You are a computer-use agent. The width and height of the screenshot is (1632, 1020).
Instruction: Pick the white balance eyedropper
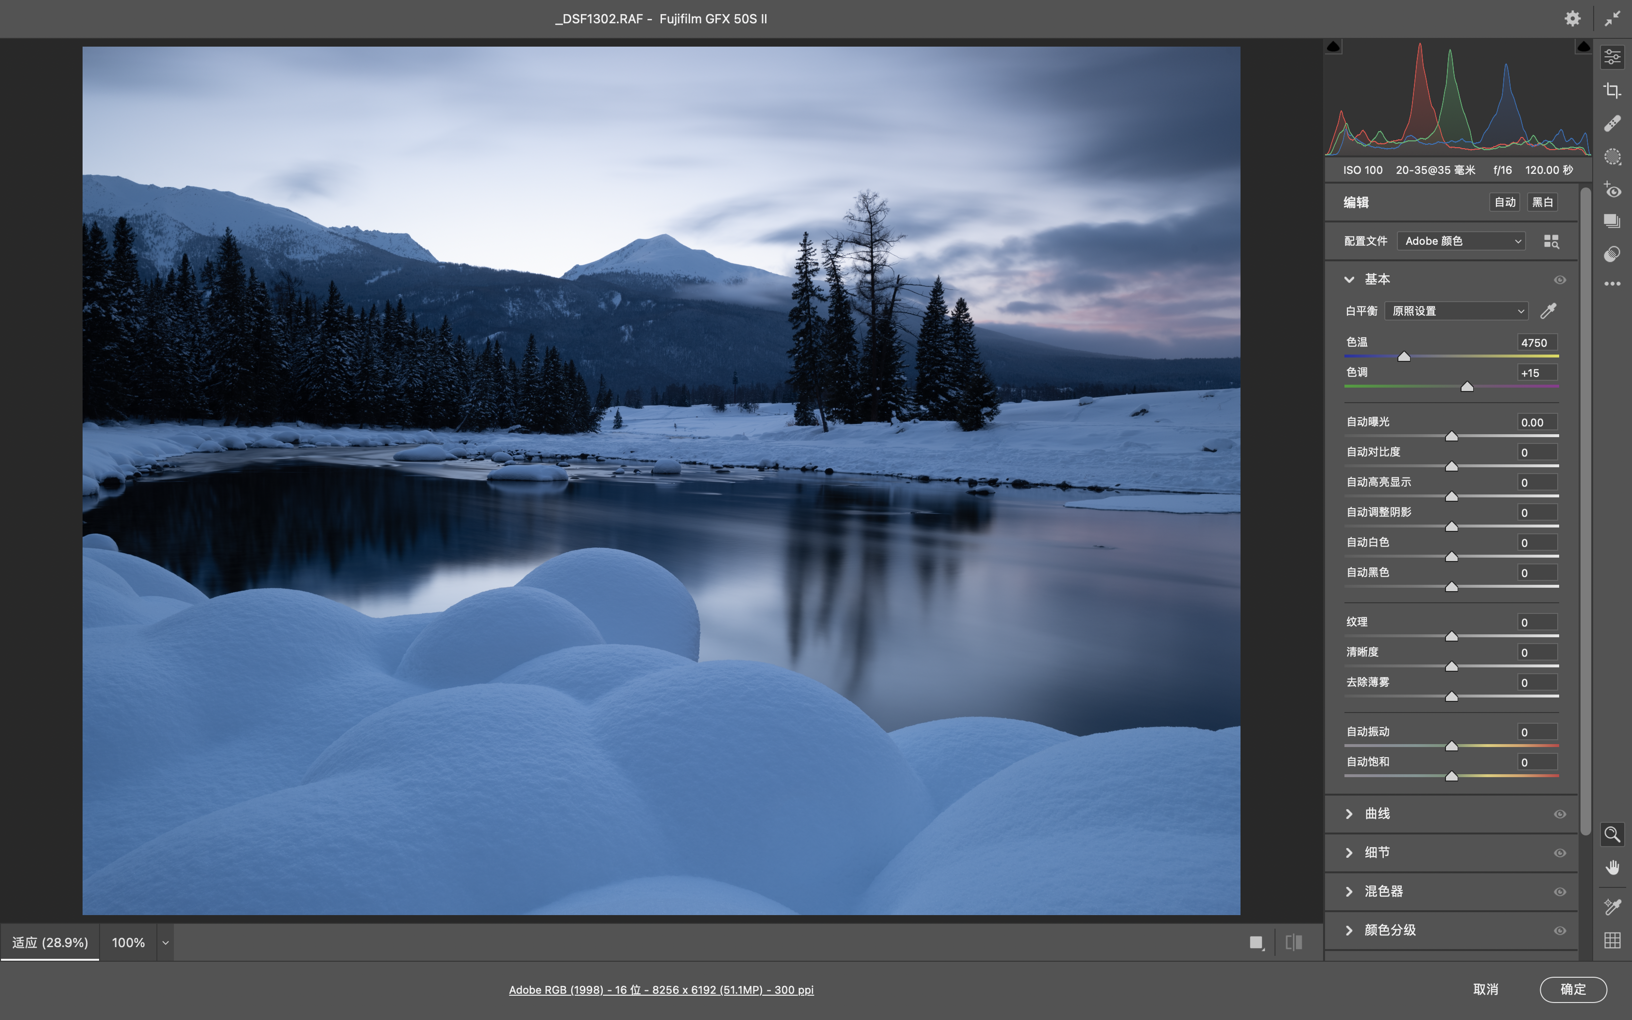(x=1548, y=311)
